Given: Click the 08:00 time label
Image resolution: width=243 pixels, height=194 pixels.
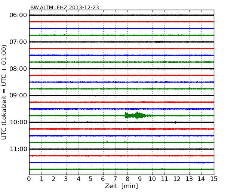Looking at the screenshot, I should [18, 69].
